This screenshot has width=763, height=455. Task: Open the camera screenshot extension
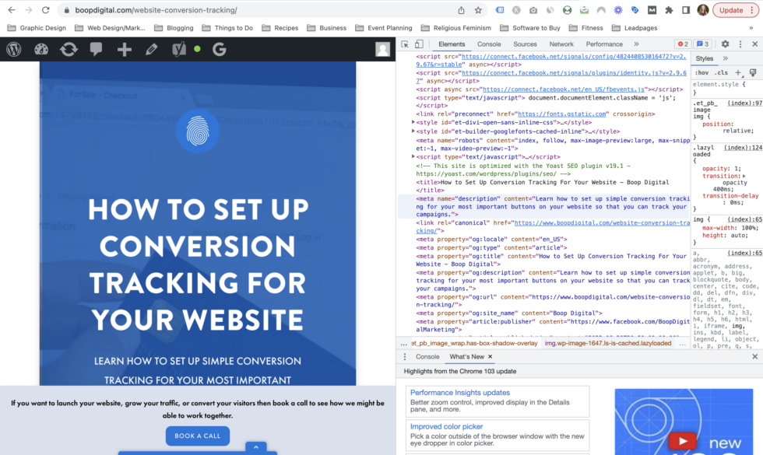point(533,9)
